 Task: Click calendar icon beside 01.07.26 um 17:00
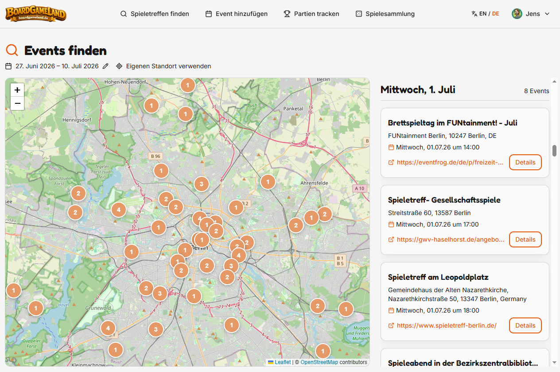tap(391, 224)
